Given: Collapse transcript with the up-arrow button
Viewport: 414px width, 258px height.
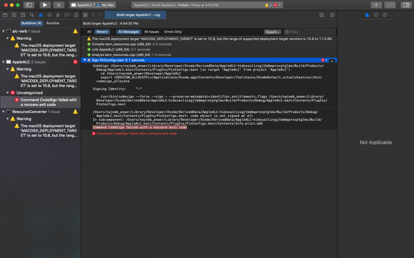Looking at the screenshot, I should coord(332,60).
